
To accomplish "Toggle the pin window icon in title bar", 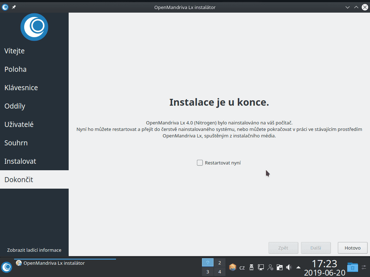I will tap(13, 6).
